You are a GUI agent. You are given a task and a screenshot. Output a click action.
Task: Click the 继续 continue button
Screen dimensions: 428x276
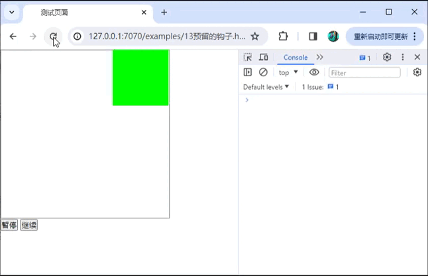coord(28,225)
